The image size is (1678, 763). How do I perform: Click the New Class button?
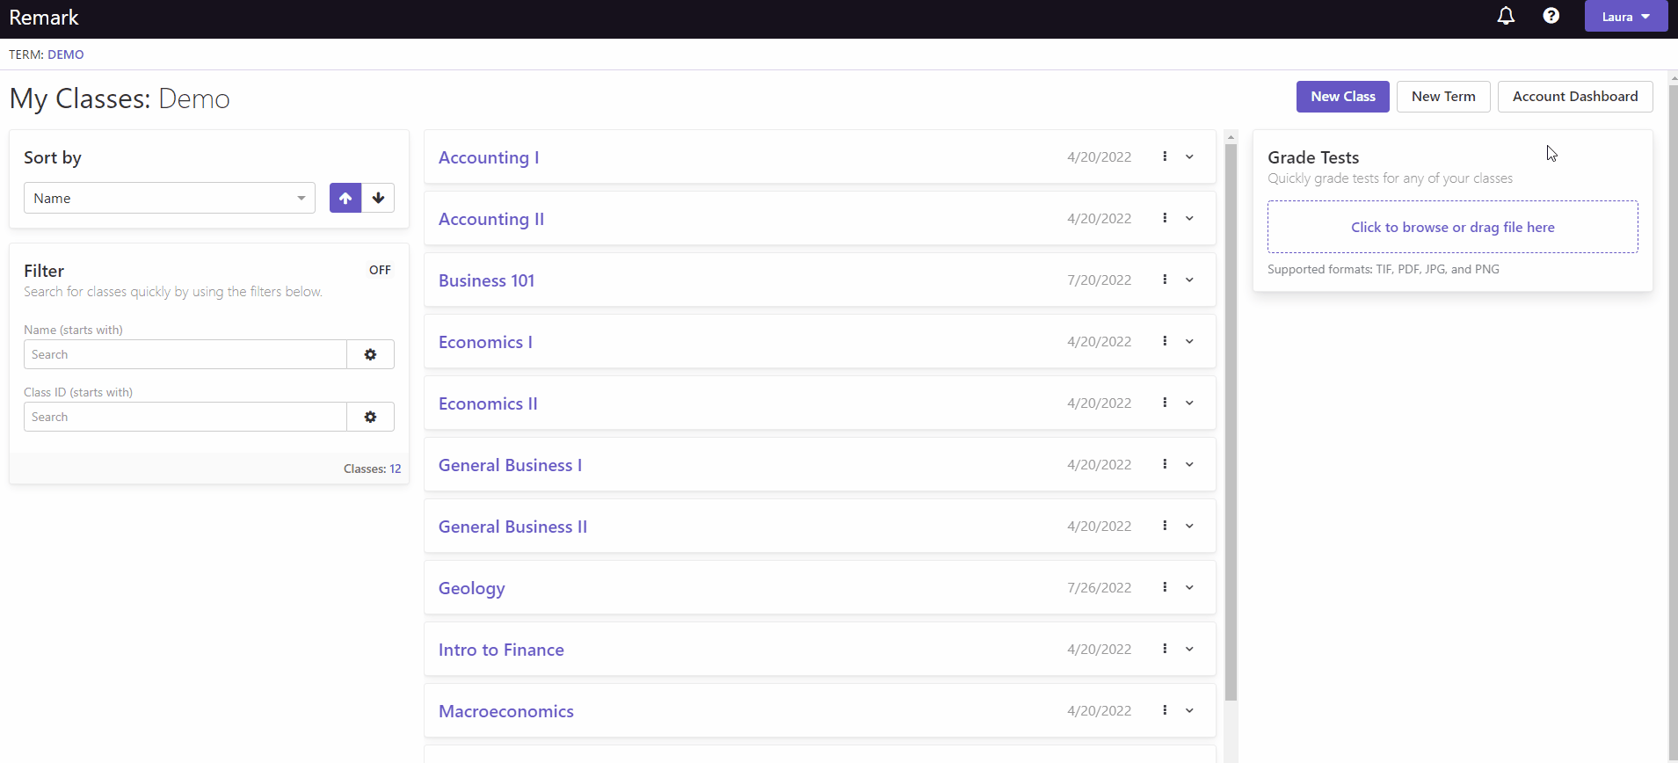click(x=1343, y=97)
